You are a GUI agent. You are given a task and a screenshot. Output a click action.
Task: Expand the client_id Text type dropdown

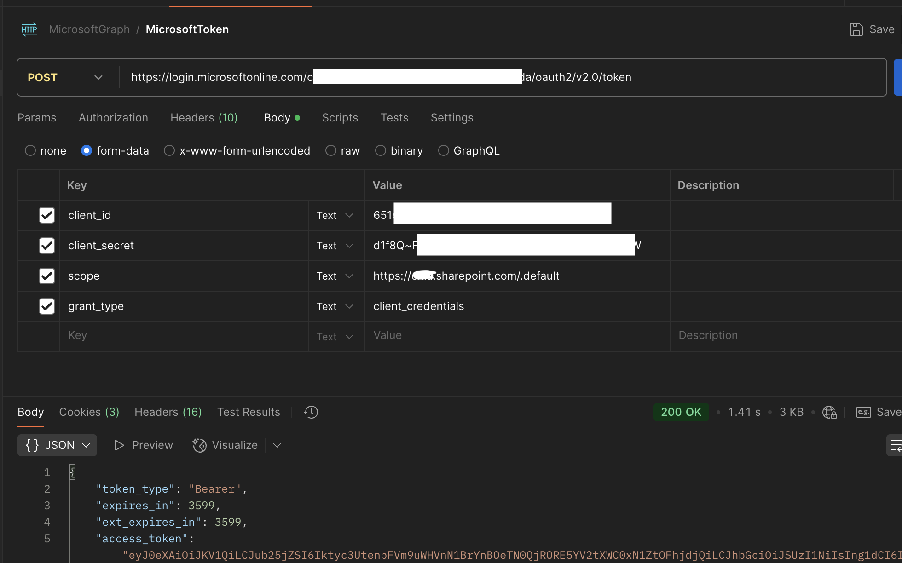pyautogui.click(x=348, y=215)
